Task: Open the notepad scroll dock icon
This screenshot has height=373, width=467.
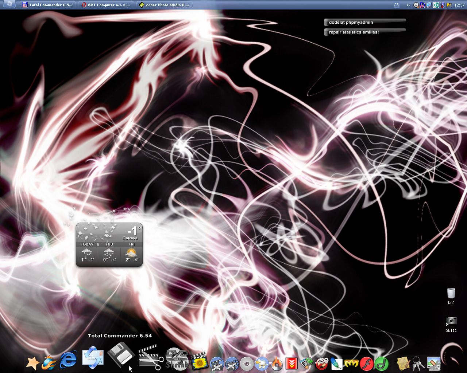Action: coord(404,364)
